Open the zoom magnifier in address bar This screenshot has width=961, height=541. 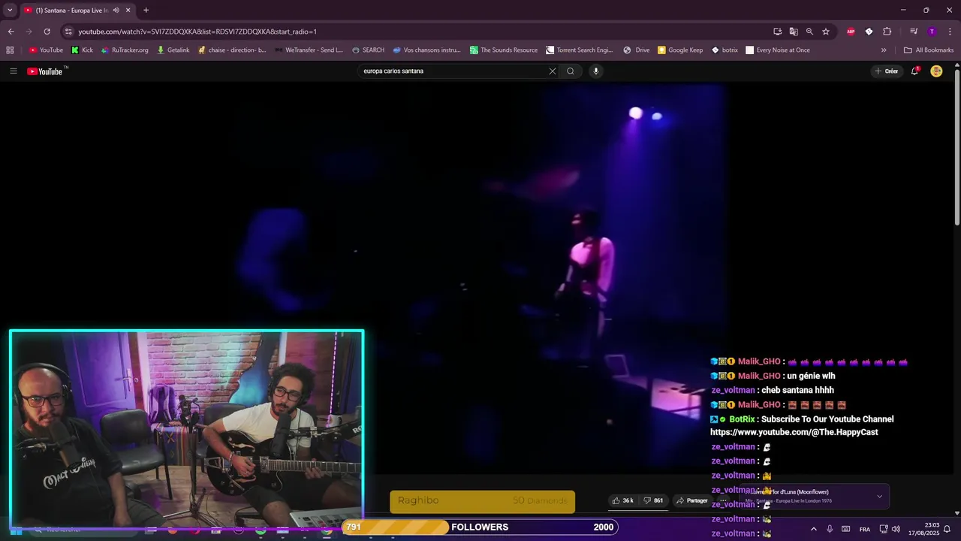click(809, 32)
